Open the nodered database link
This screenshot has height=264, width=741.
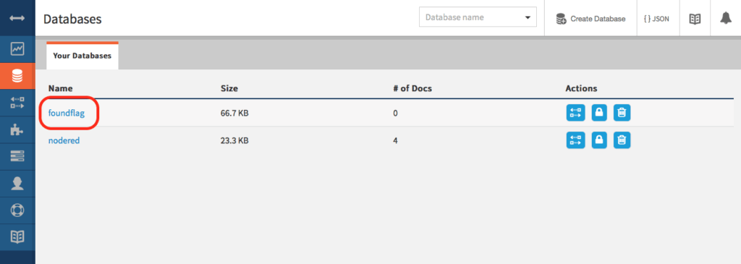[64, 140]
